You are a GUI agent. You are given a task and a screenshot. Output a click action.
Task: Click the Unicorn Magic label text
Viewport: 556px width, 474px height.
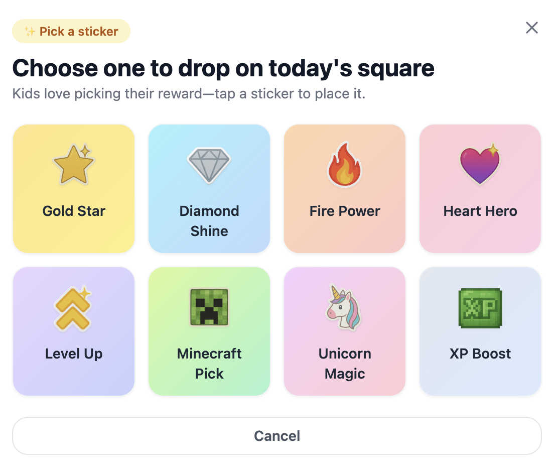344,363
